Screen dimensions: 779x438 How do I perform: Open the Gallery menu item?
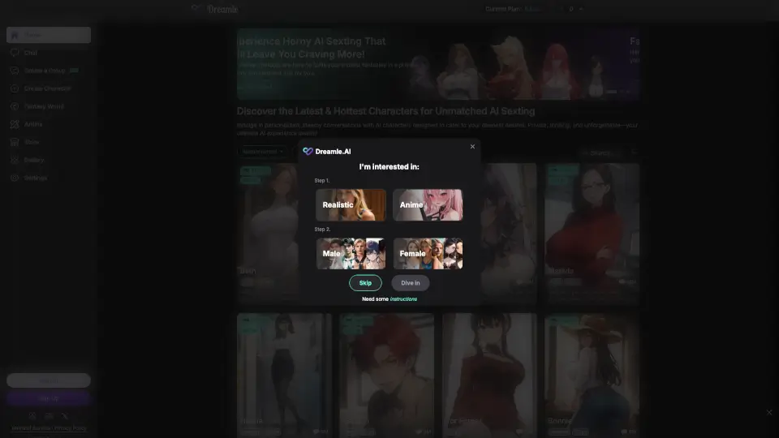(34, 160)
